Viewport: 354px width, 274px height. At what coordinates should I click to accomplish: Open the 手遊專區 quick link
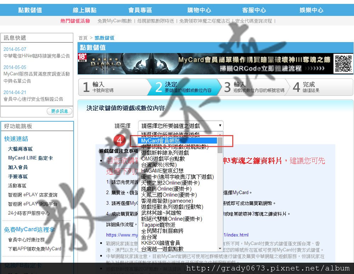[18, 176]
